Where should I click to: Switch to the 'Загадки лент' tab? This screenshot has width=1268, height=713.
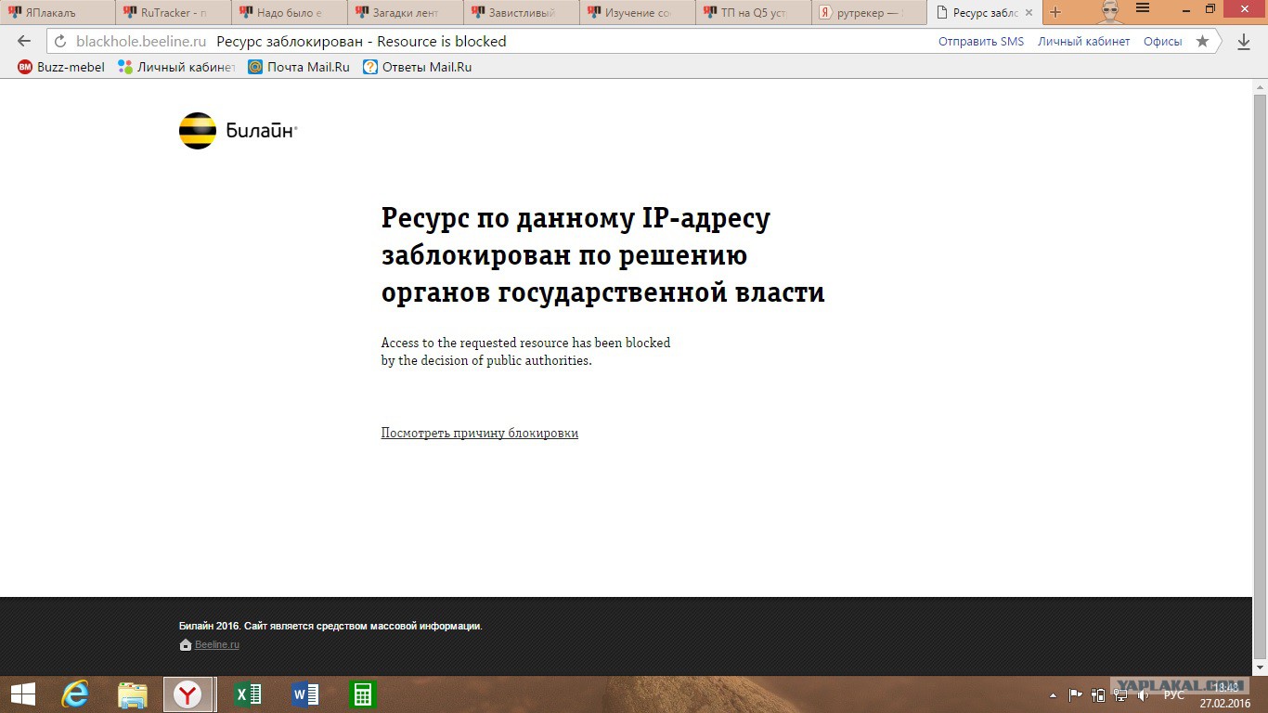405,12
